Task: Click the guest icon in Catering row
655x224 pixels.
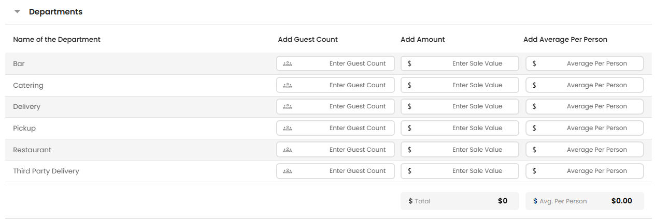Action: 288,85
